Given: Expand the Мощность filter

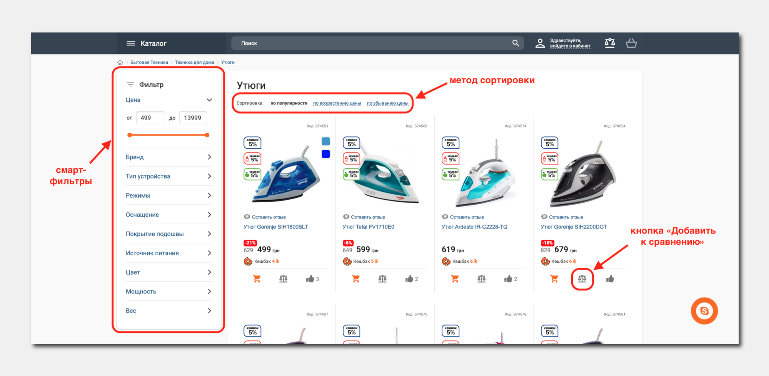Looking at the screenshot, I should (x=168, y=292).
